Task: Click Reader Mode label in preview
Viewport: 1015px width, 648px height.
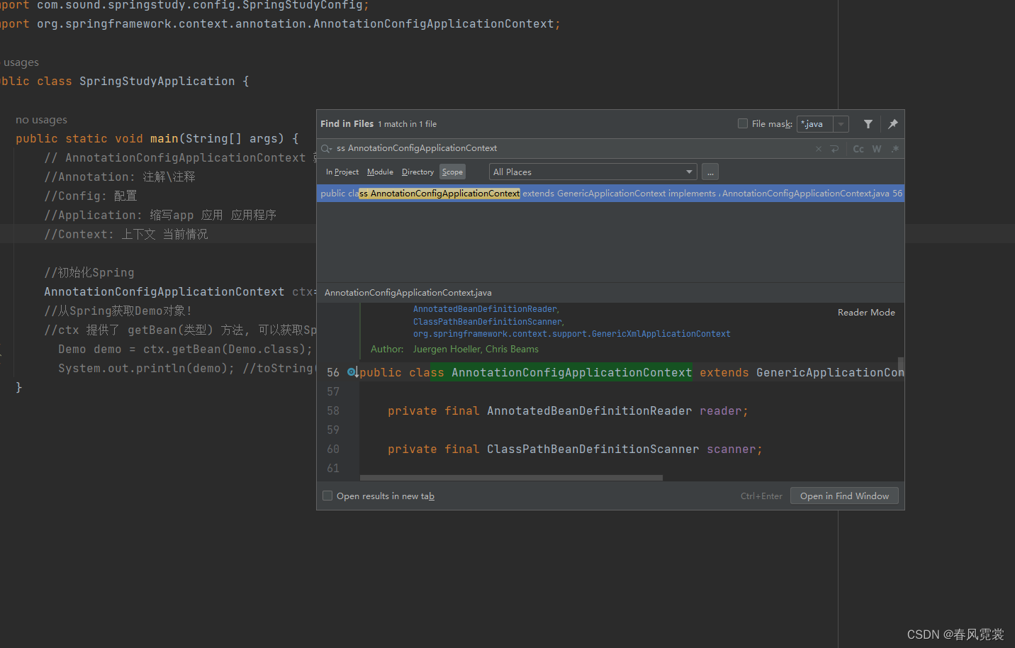Action: (x=866, y=313)
